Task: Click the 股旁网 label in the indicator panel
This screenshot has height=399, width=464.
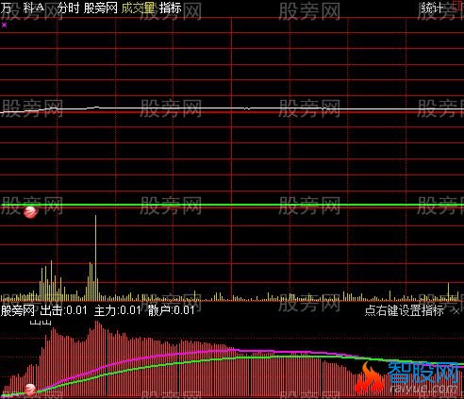Action: click(18, 310)
